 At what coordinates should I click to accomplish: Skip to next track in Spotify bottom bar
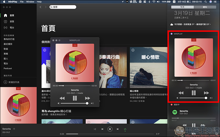point(118,129)
